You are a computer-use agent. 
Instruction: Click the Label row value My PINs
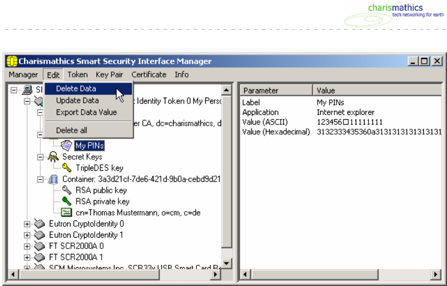coord(331,102)
